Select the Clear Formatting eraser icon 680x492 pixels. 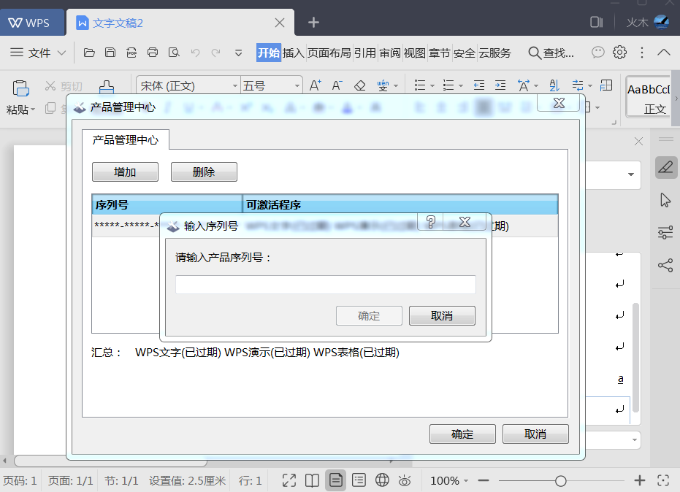click(359, 85)
